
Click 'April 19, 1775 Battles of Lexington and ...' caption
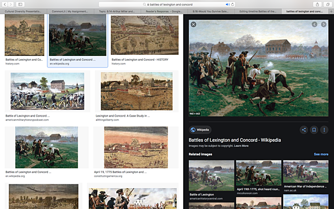(x=121, y=172)
